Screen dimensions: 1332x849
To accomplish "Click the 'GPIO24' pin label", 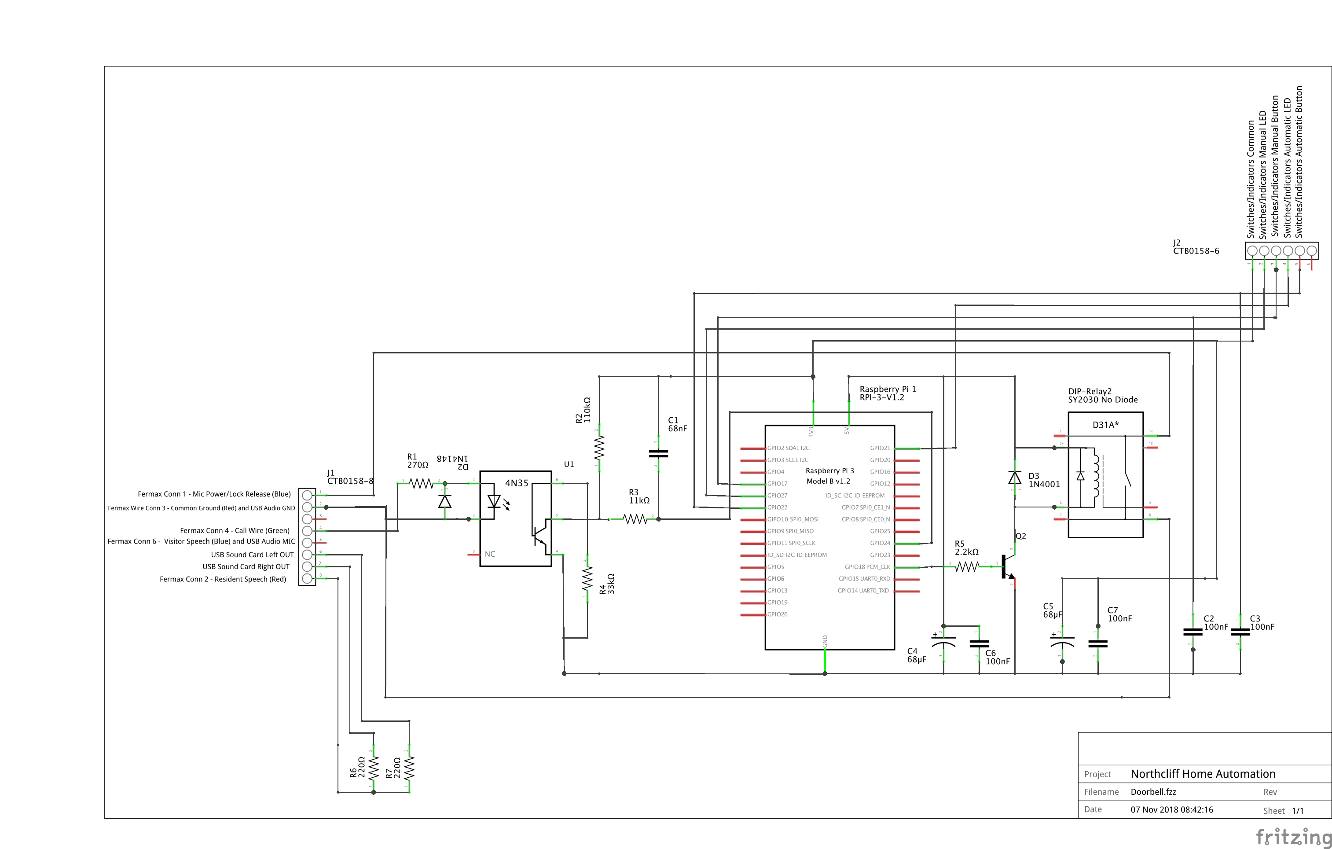I will pyautogui.click(x=880, y=543).
